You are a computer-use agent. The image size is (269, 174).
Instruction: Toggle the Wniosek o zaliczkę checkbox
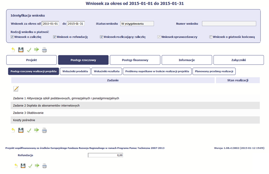12,37
